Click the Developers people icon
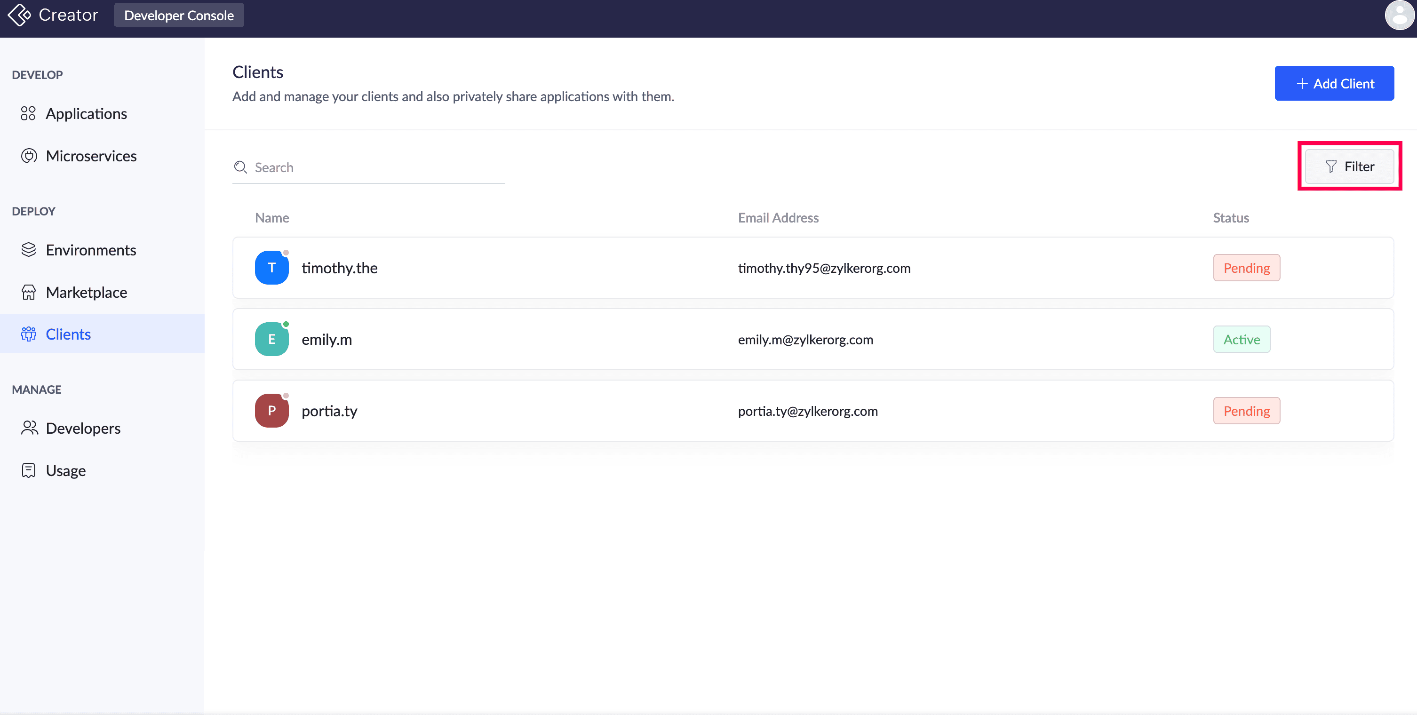Screen dimensions: 1417x715 [29, 428]
